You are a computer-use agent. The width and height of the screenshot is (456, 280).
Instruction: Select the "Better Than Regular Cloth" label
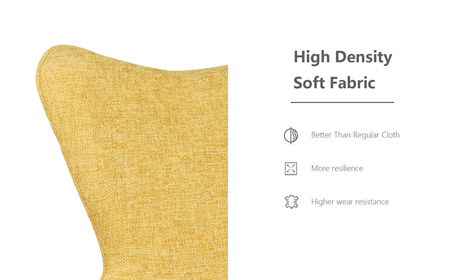click(355, 135)
